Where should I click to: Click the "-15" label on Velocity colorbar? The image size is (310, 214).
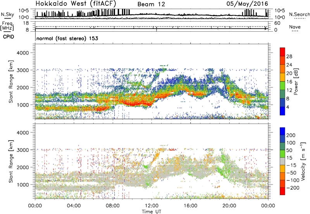pos(291,165)
